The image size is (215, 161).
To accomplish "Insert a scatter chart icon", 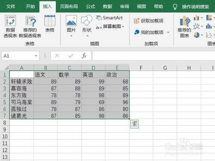I will pyautogui.click(x=209, y=35).
